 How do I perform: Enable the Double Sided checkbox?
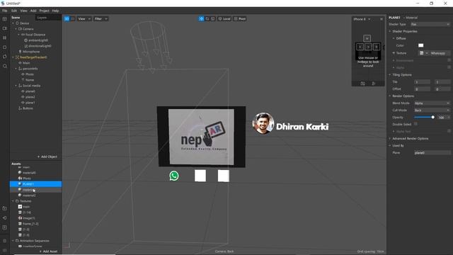415,124
